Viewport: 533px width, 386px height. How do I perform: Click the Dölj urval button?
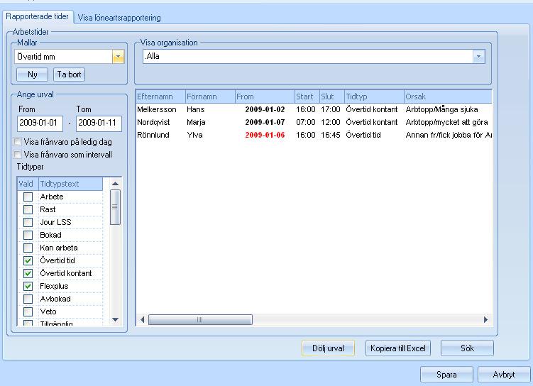(x=328, y=348)
